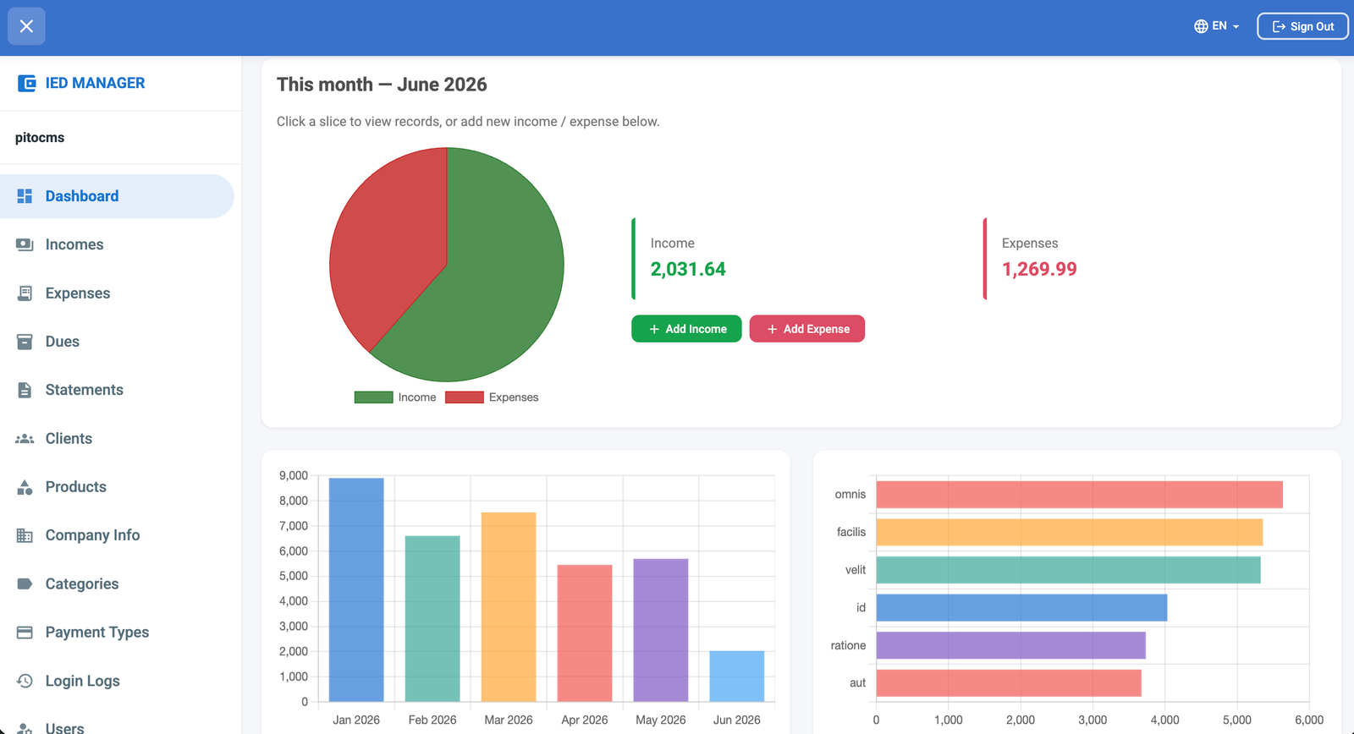The image size is (1354, 734).
Task: Click the ratione horizontal bar
Action: [1010, 645]
